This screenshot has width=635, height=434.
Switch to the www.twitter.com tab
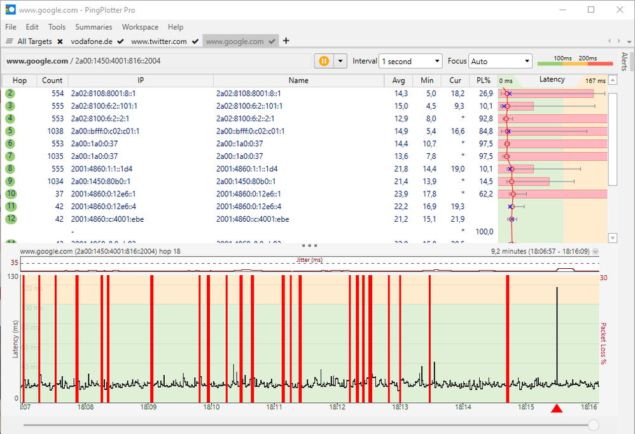click(159, 41)
